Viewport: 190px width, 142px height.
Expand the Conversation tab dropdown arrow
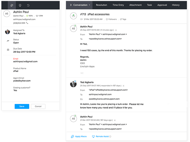tap(89, 5)
